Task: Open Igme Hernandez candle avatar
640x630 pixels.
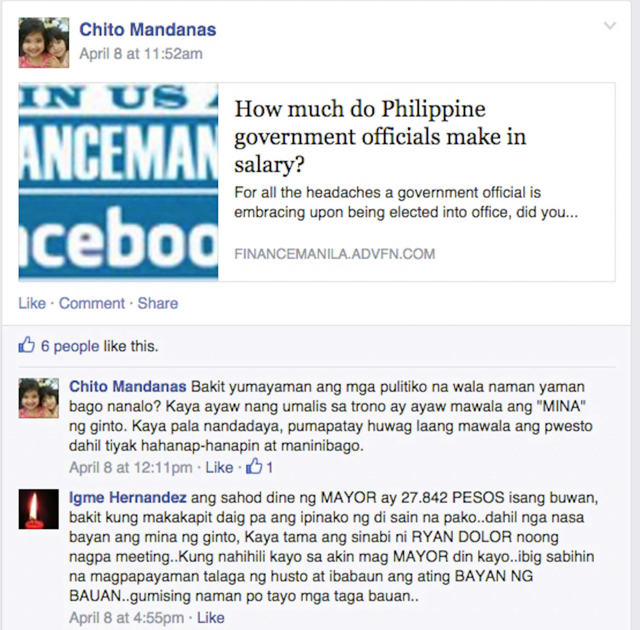Action: [x=39, y=509]
